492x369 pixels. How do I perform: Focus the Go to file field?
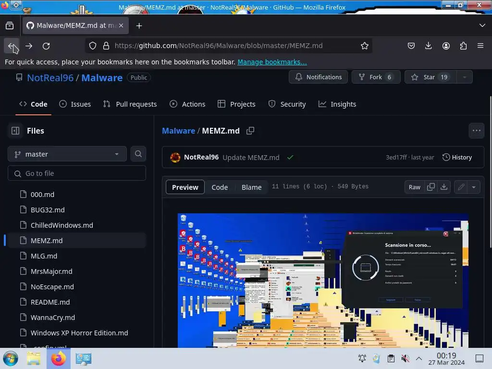77,173
